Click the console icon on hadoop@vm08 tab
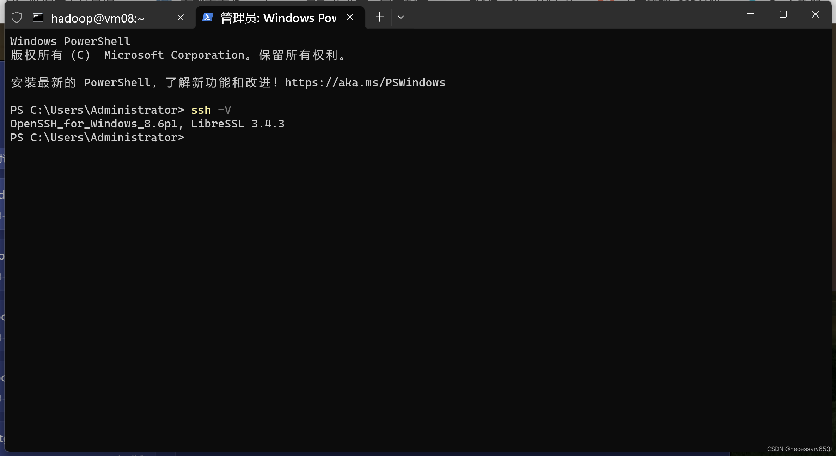This screenshot has height=456, width=836. point(38,17)
